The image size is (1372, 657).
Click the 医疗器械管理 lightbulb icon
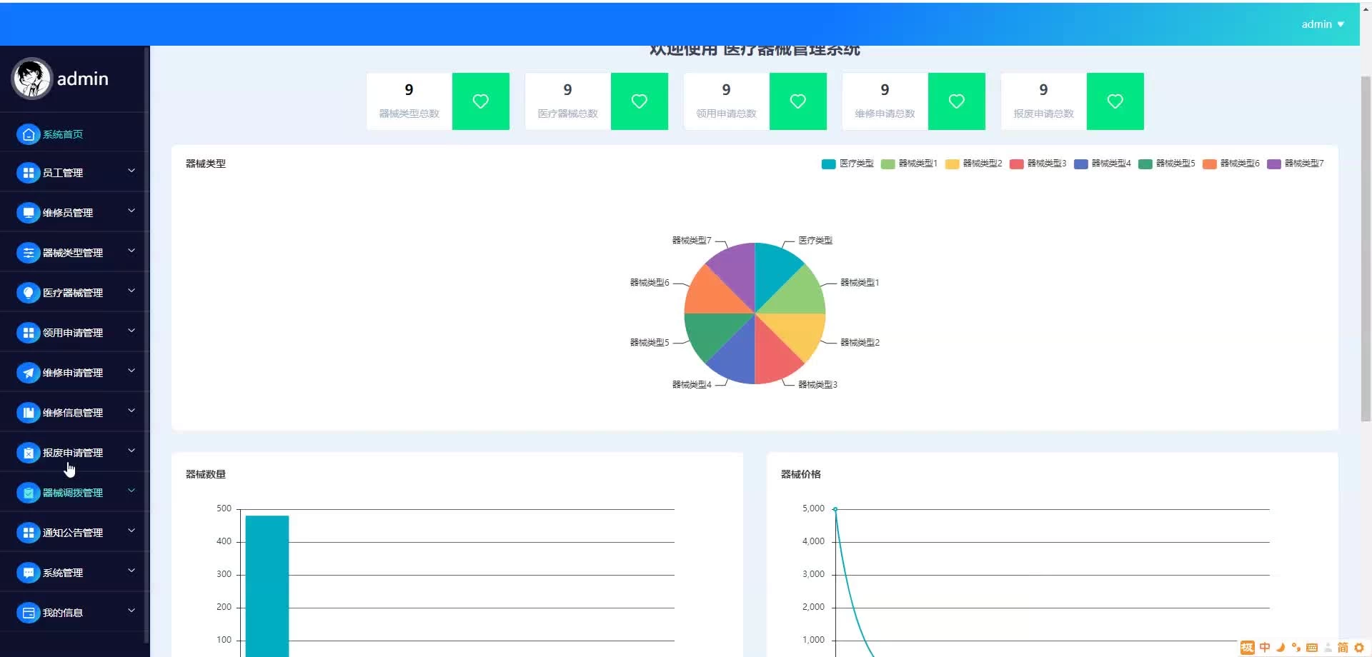click(x=28, y=293)
